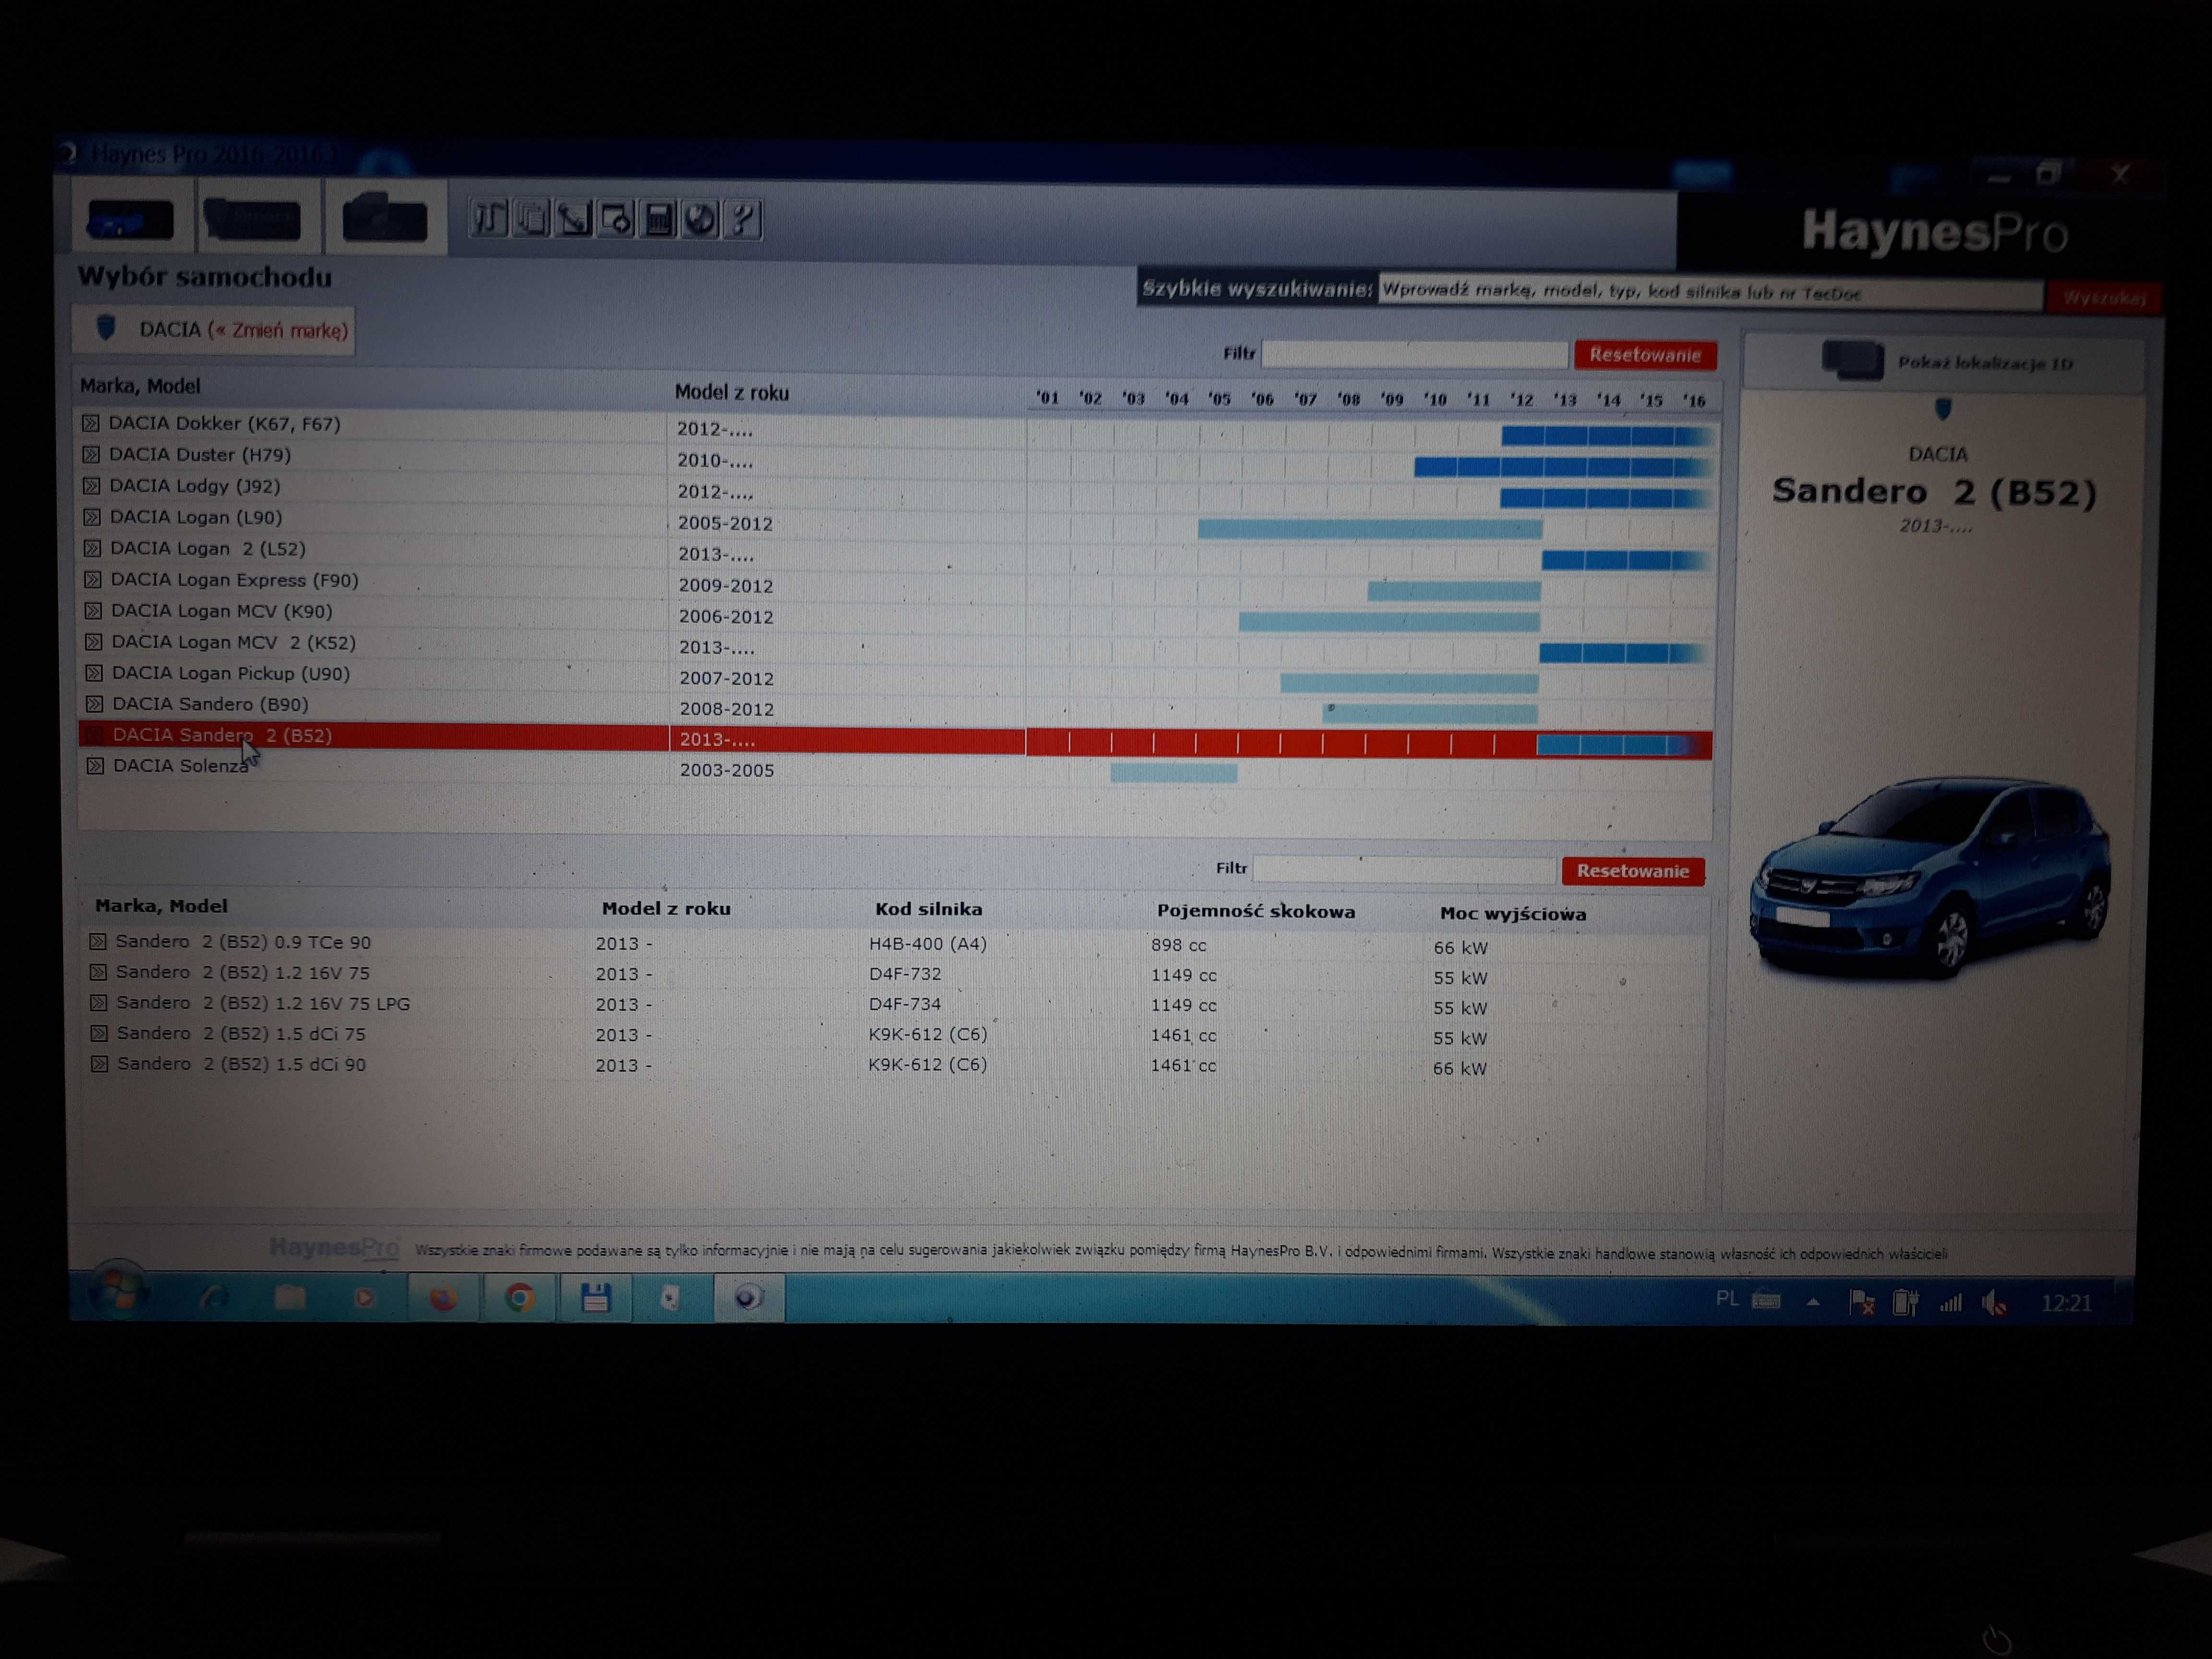Expand the DACIA Dokker (K67, F67) row icon
Image resolution: width=2212 pixels, height=1659 pixels.
tap(91, 424)
